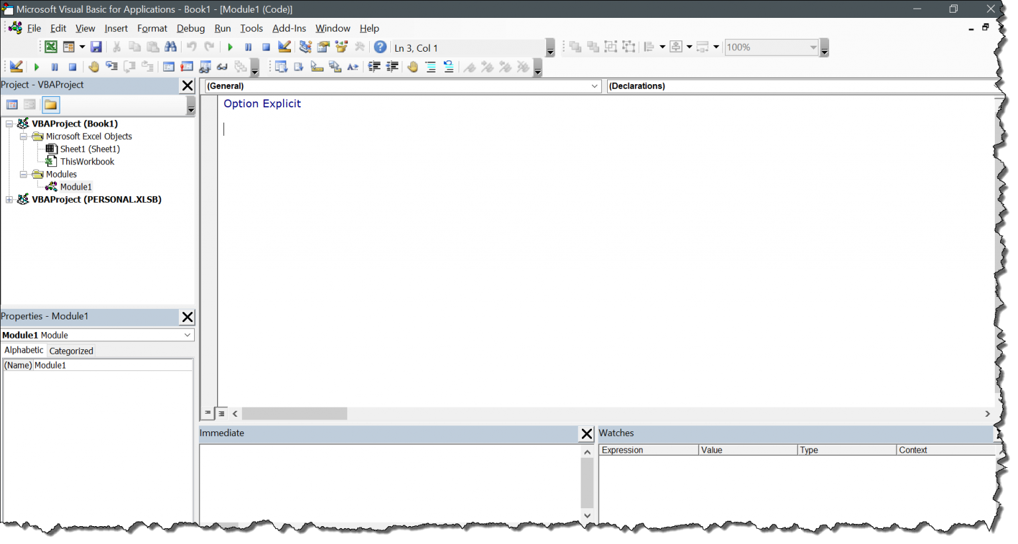Toggle Design Mode on the toolbar
Screen dimensions: 1018x544
284,46
